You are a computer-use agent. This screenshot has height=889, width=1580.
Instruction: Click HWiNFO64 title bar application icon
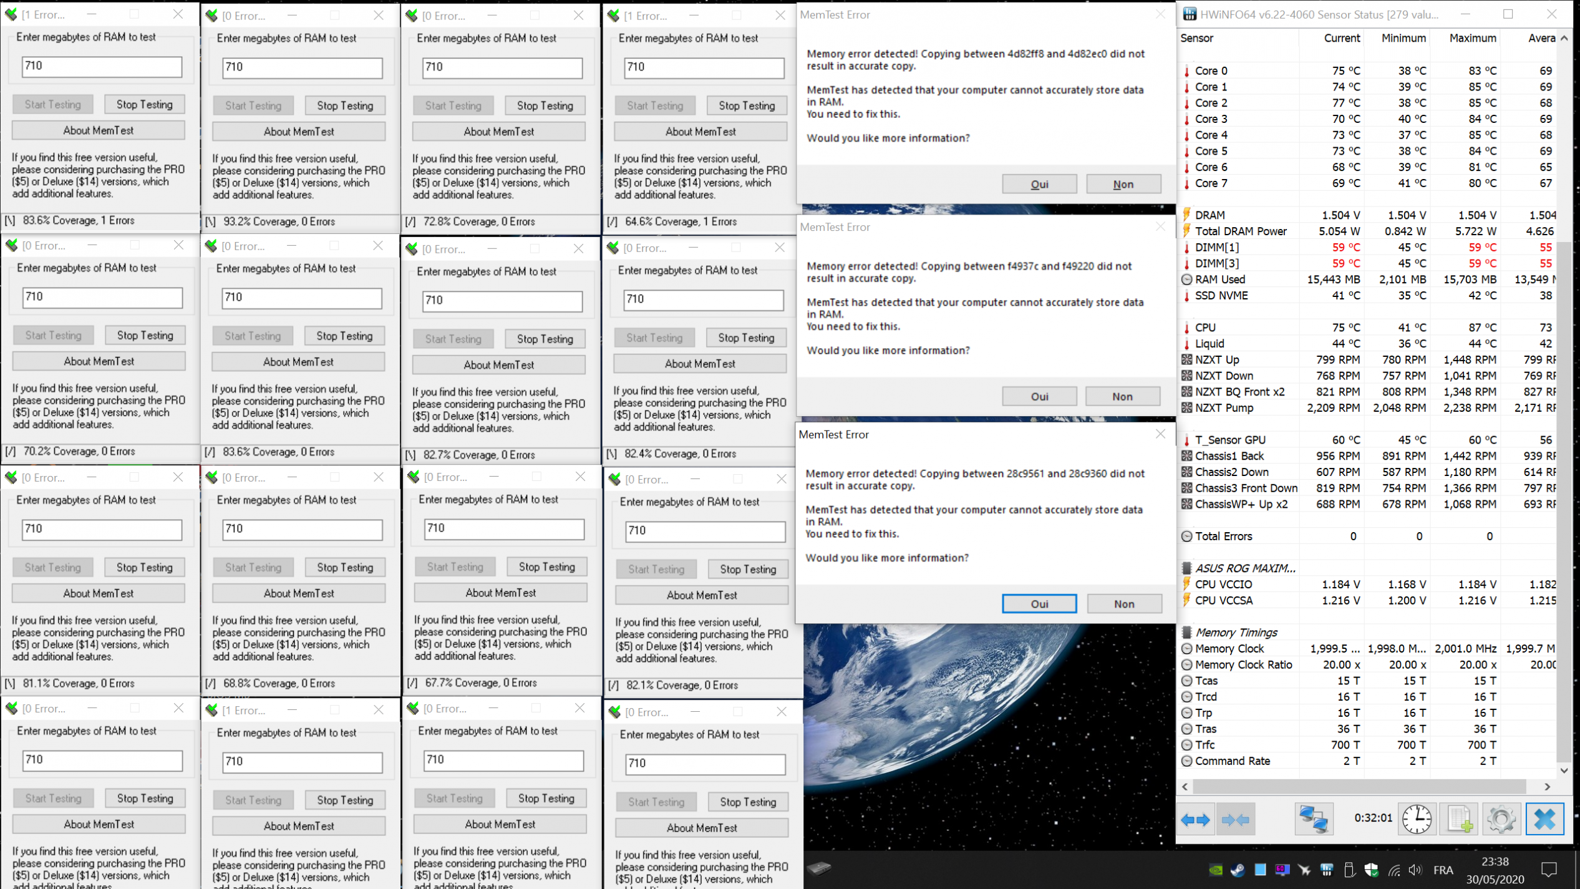(x=1190, y=14)
